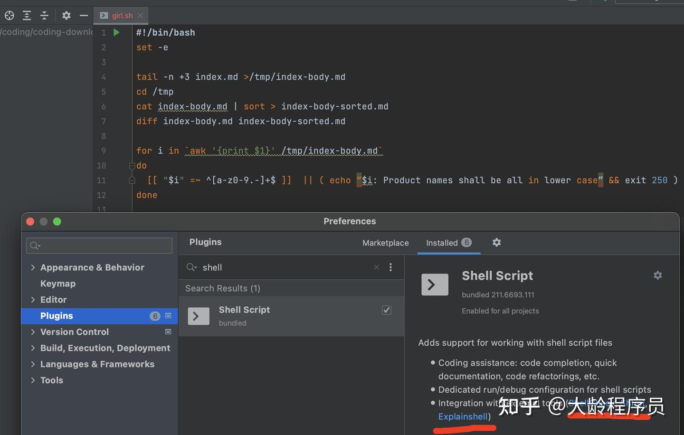This screenshot has width=684, height=435.
Task: Open Shell Script plugin details gear menu
Action: (658, 275)
